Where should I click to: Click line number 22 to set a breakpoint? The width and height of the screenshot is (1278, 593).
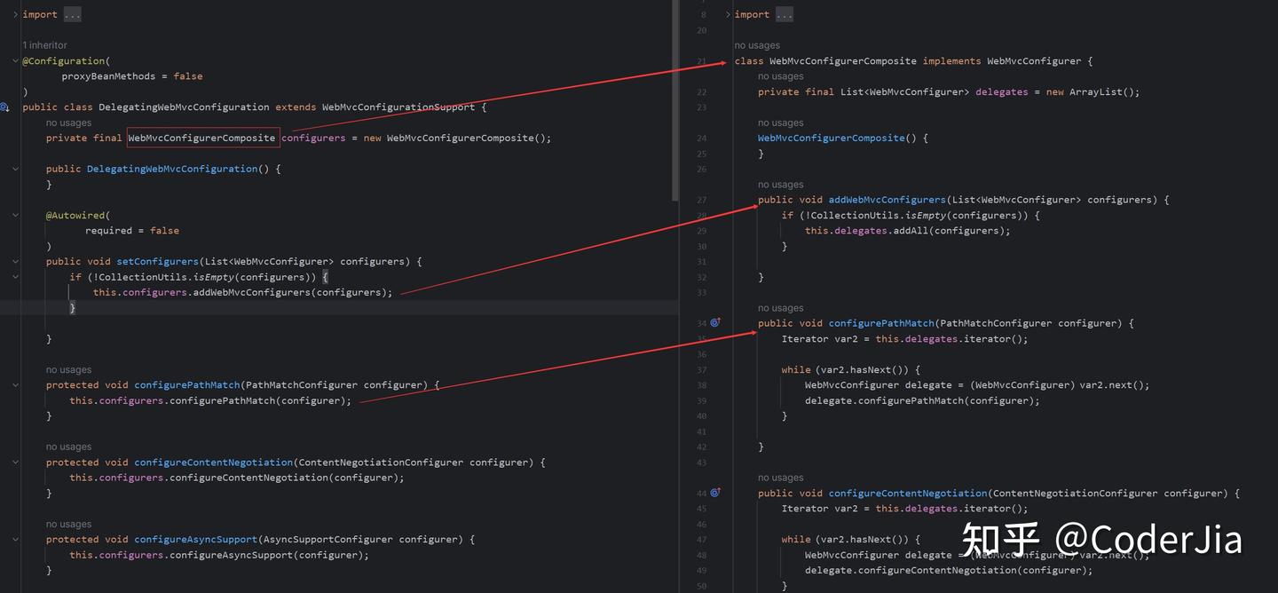click(701, 91)
